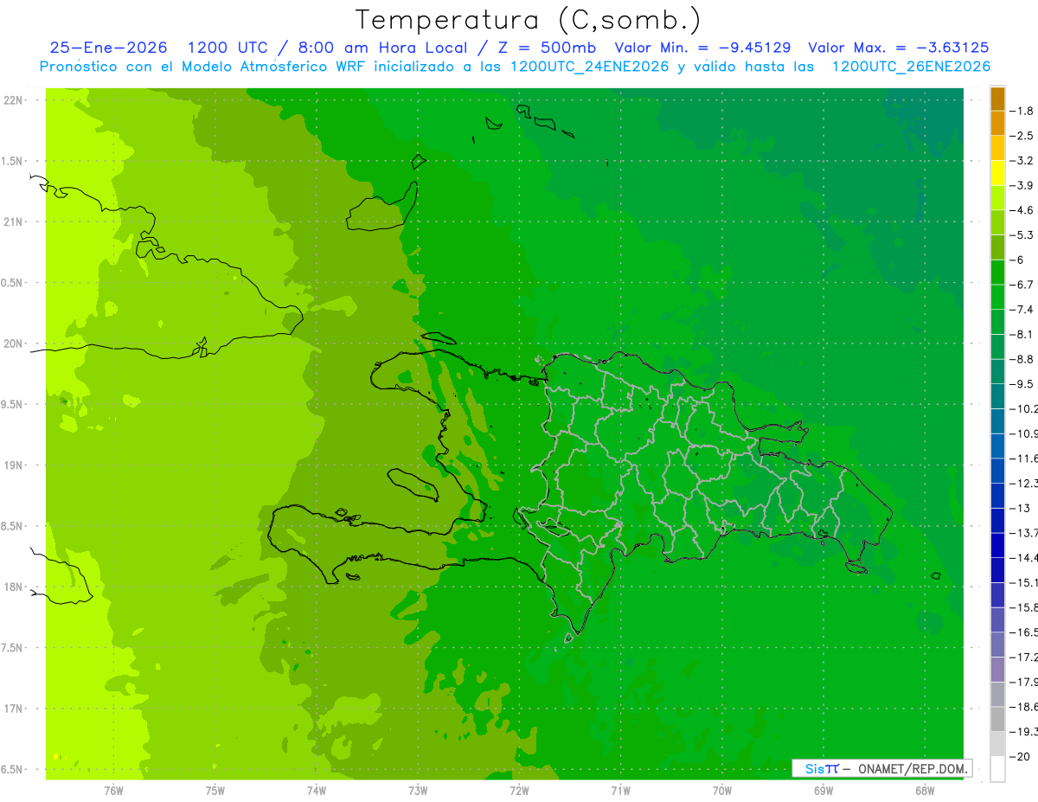The height and width of the screenshot is (802, 1038).
Task: Click the '-7.4' colorbar label
Action: 1023,310
